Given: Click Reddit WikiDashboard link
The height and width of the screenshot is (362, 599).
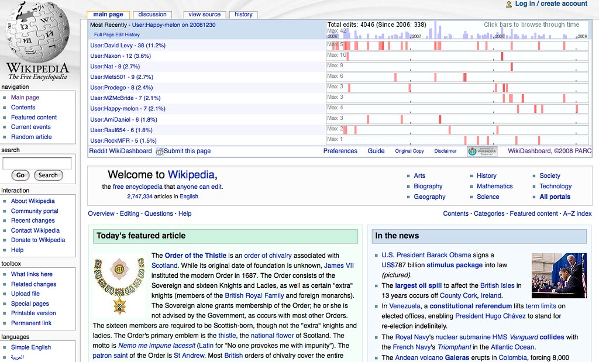Looking at the screenshot, I should coord(121,151).
